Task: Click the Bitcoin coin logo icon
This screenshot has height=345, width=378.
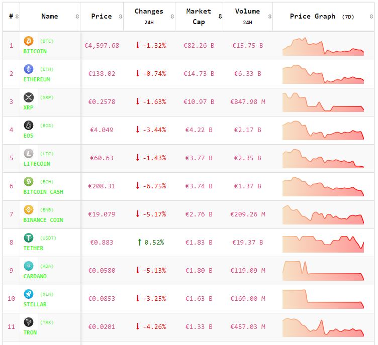Action: pos(29,41)
